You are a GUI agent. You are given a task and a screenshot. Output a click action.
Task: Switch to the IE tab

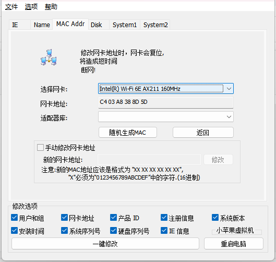pos(20,25)
